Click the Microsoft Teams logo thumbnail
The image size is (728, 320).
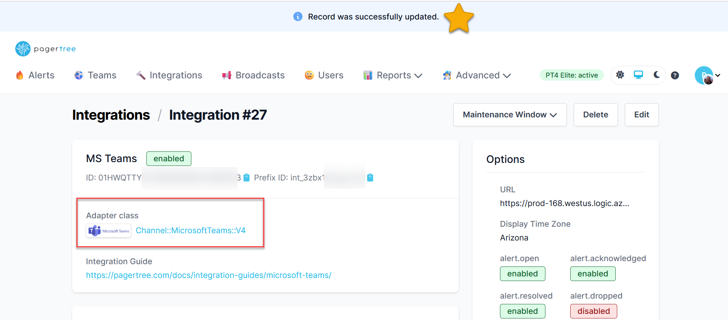pyautogui.click(x=108, y=231)
